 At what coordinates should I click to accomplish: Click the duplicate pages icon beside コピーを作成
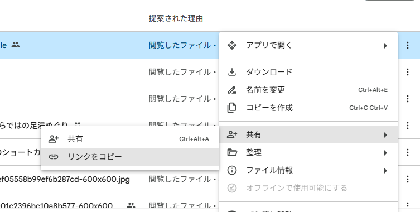click(x=231, y=108)
